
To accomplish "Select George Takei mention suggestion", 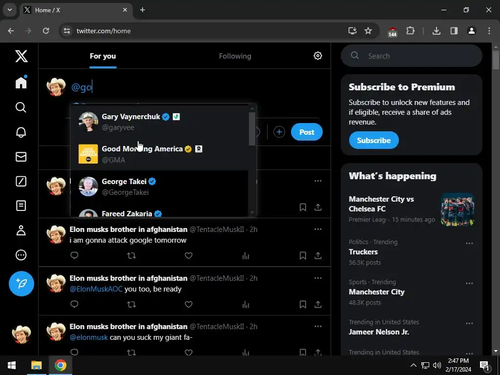I will [x=160, y=187].
